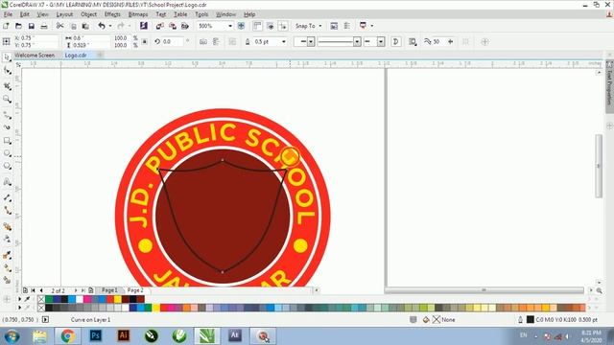This screenshot has height=345, width=614.
Task: Go to the next page arrow
Action: 76,290
